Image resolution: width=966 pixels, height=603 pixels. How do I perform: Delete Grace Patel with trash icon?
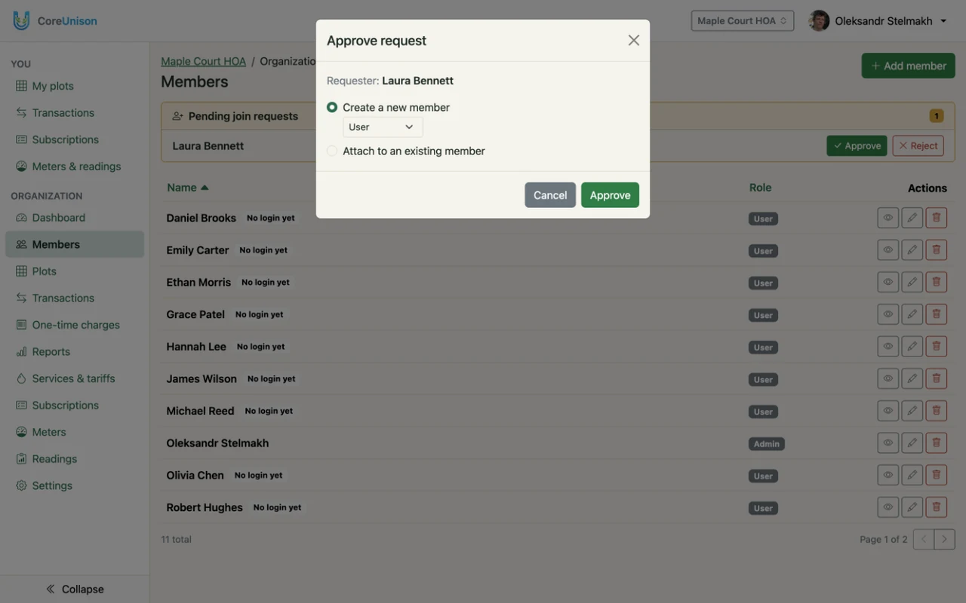[937, 314]
